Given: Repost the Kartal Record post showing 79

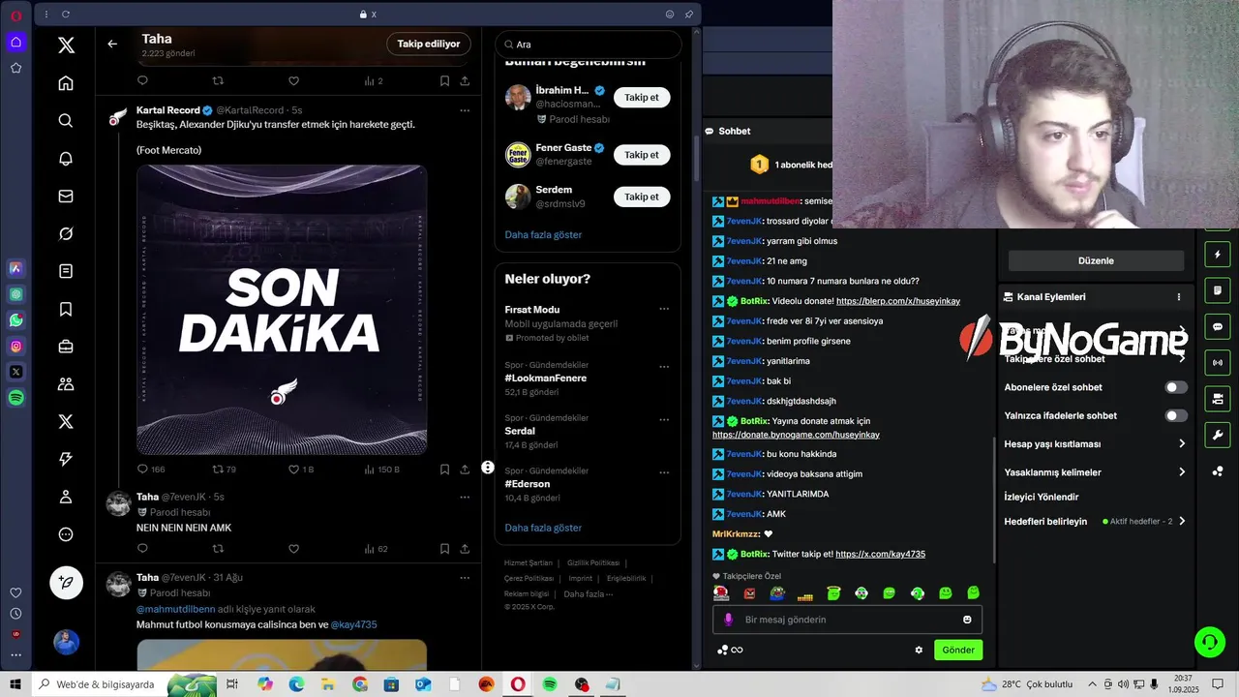Looking at the screenshot, I should click(218, 469).
